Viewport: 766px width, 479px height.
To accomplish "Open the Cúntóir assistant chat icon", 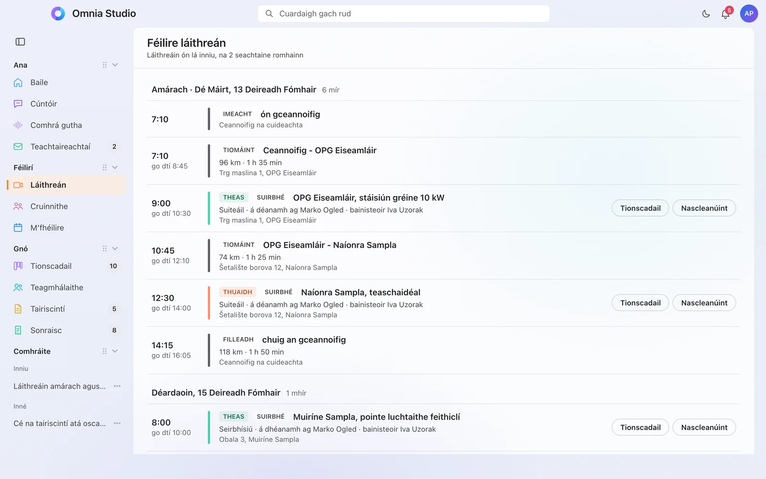I will click(x=18, y=104).
